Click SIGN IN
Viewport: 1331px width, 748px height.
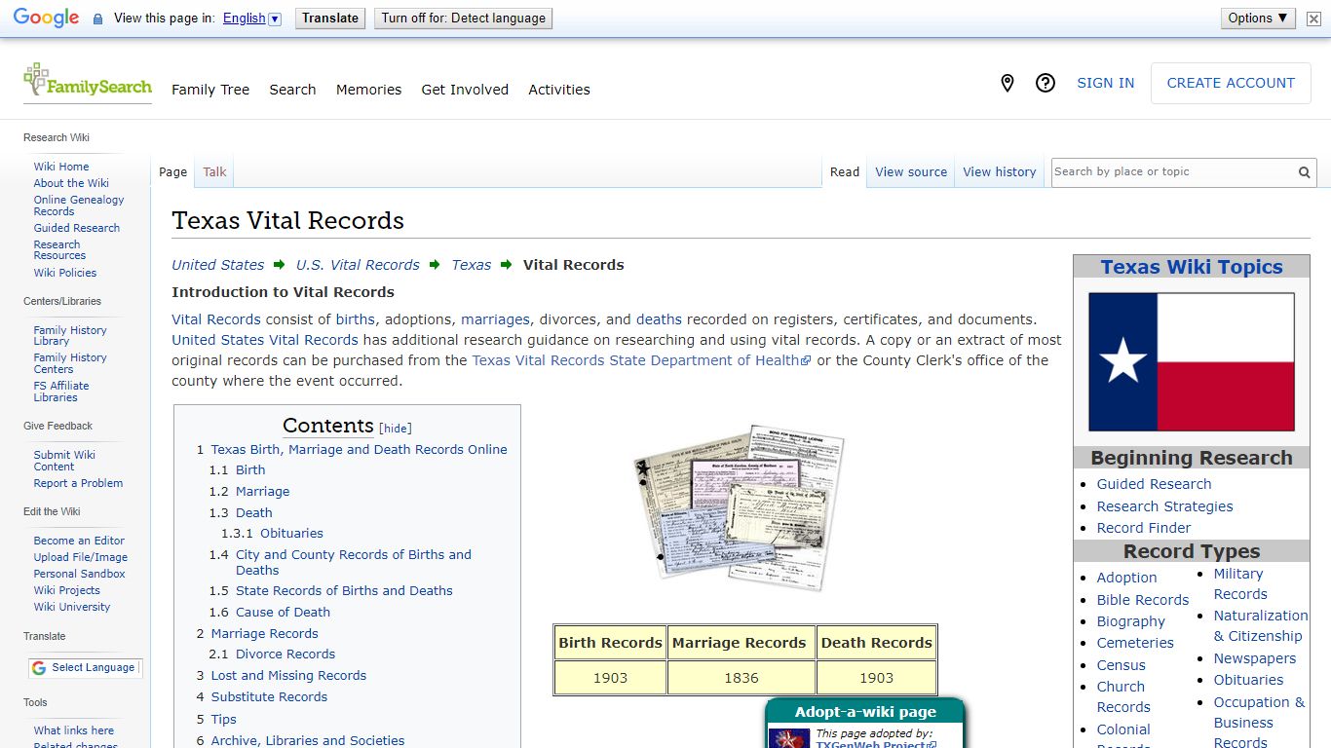[x=1106, y=84]
